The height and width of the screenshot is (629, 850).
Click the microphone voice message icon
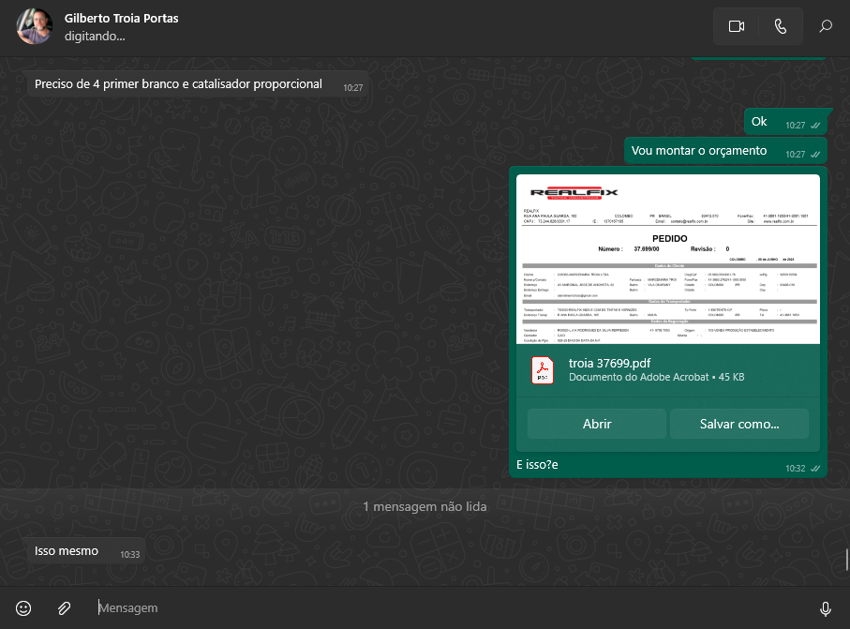[826, 608]
